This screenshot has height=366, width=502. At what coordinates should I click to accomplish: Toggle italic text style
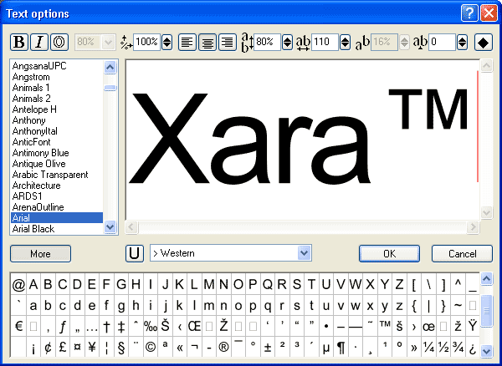click(x=39, y=42)
